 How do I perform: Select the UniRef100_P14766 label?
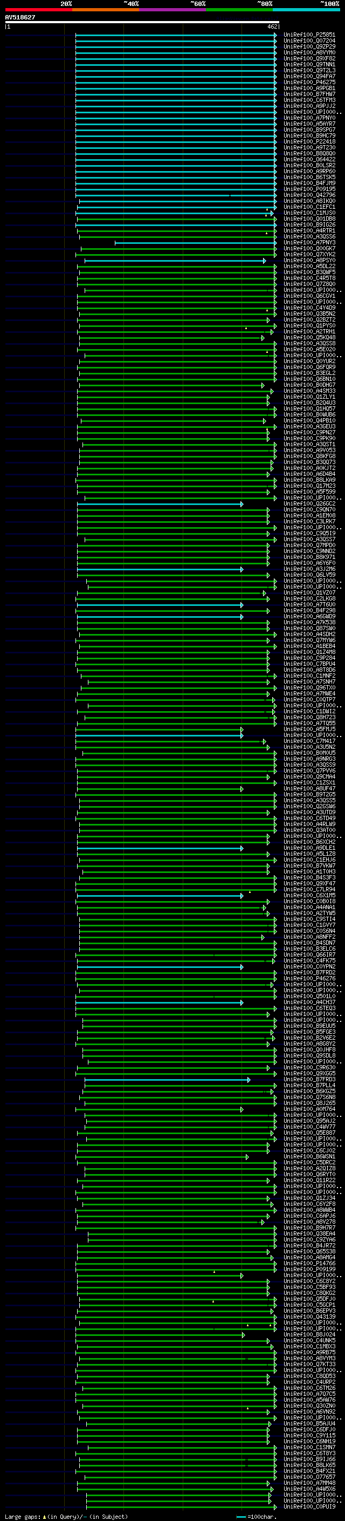pyautogui.click(x=309, y=1263)
